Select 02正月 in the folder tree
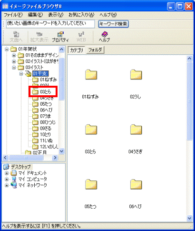 [x=39, y=152]
